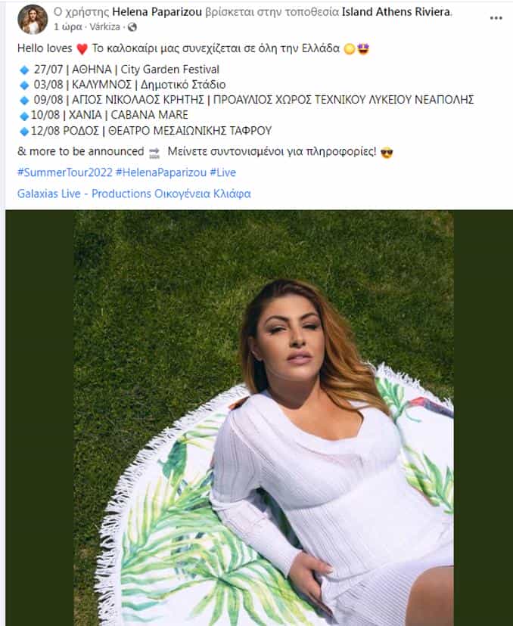Open the post photo of woman on grass

coord(264,417)
